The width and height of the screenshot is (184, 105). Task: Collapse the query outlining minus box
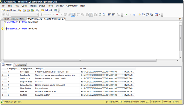click(5, 22)
